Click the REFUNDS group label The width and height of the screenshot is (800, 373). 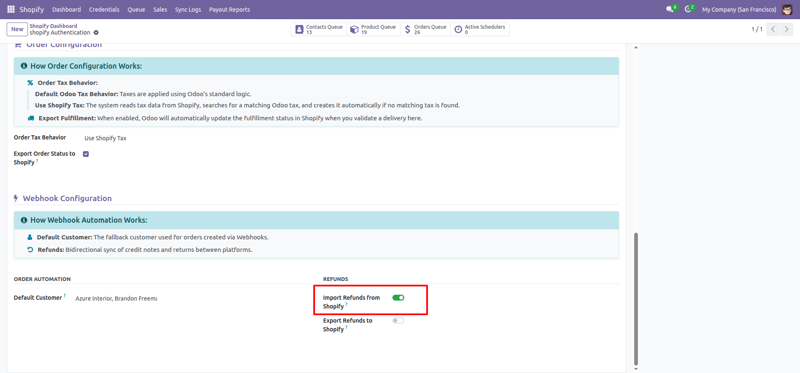[335, 279]
